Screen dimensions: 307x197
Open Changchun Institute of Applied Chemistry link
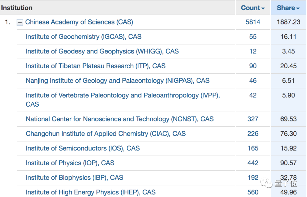point(105,134)
